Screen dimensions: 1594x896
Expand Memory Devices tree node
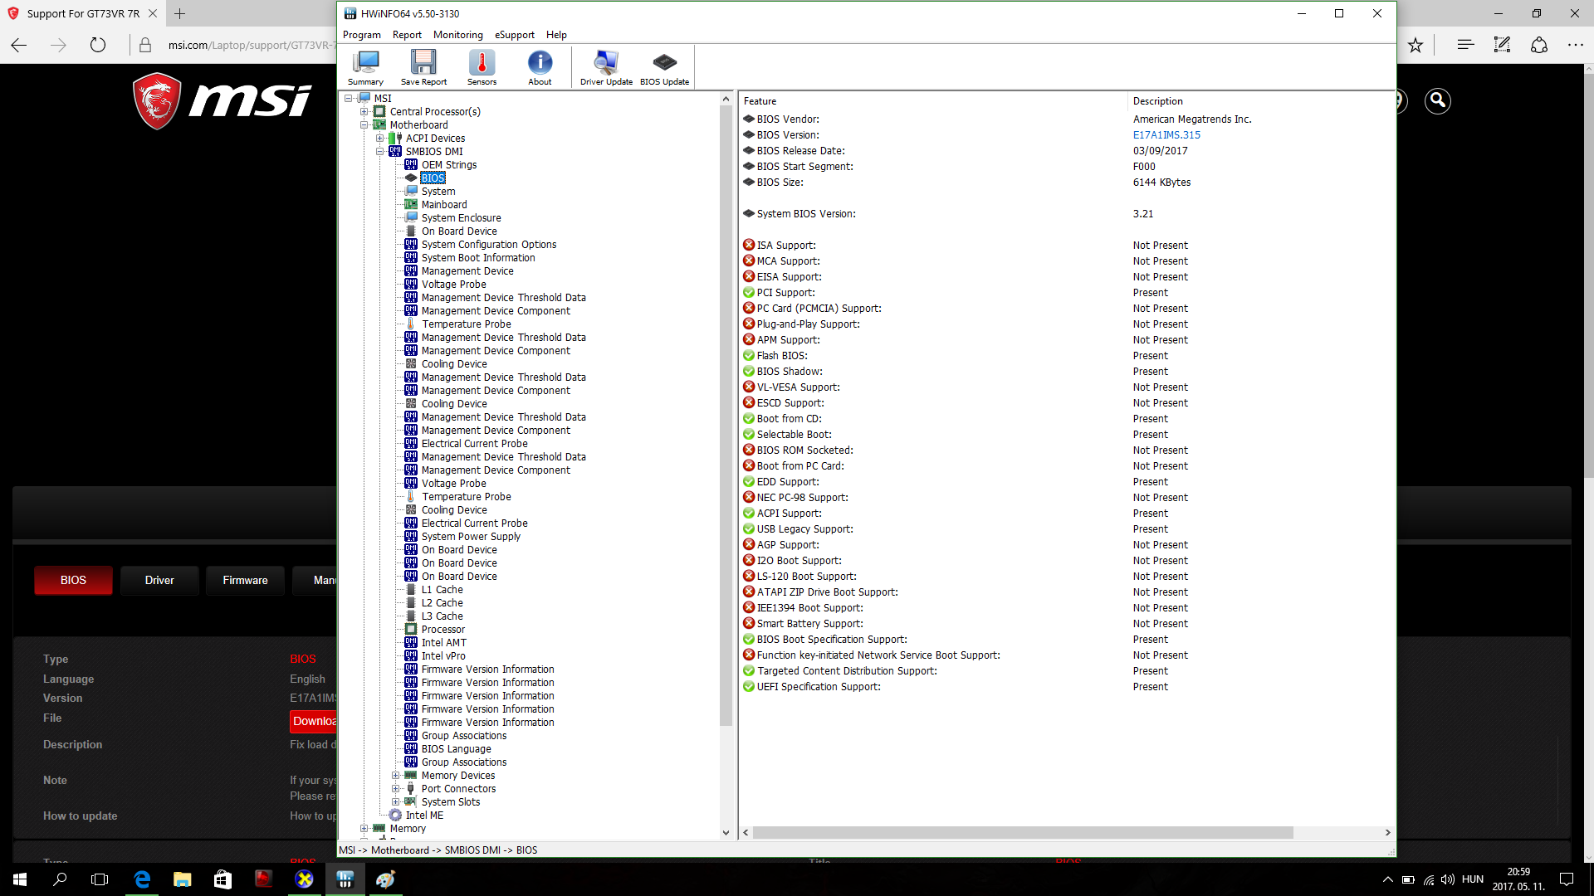(395, 776)
